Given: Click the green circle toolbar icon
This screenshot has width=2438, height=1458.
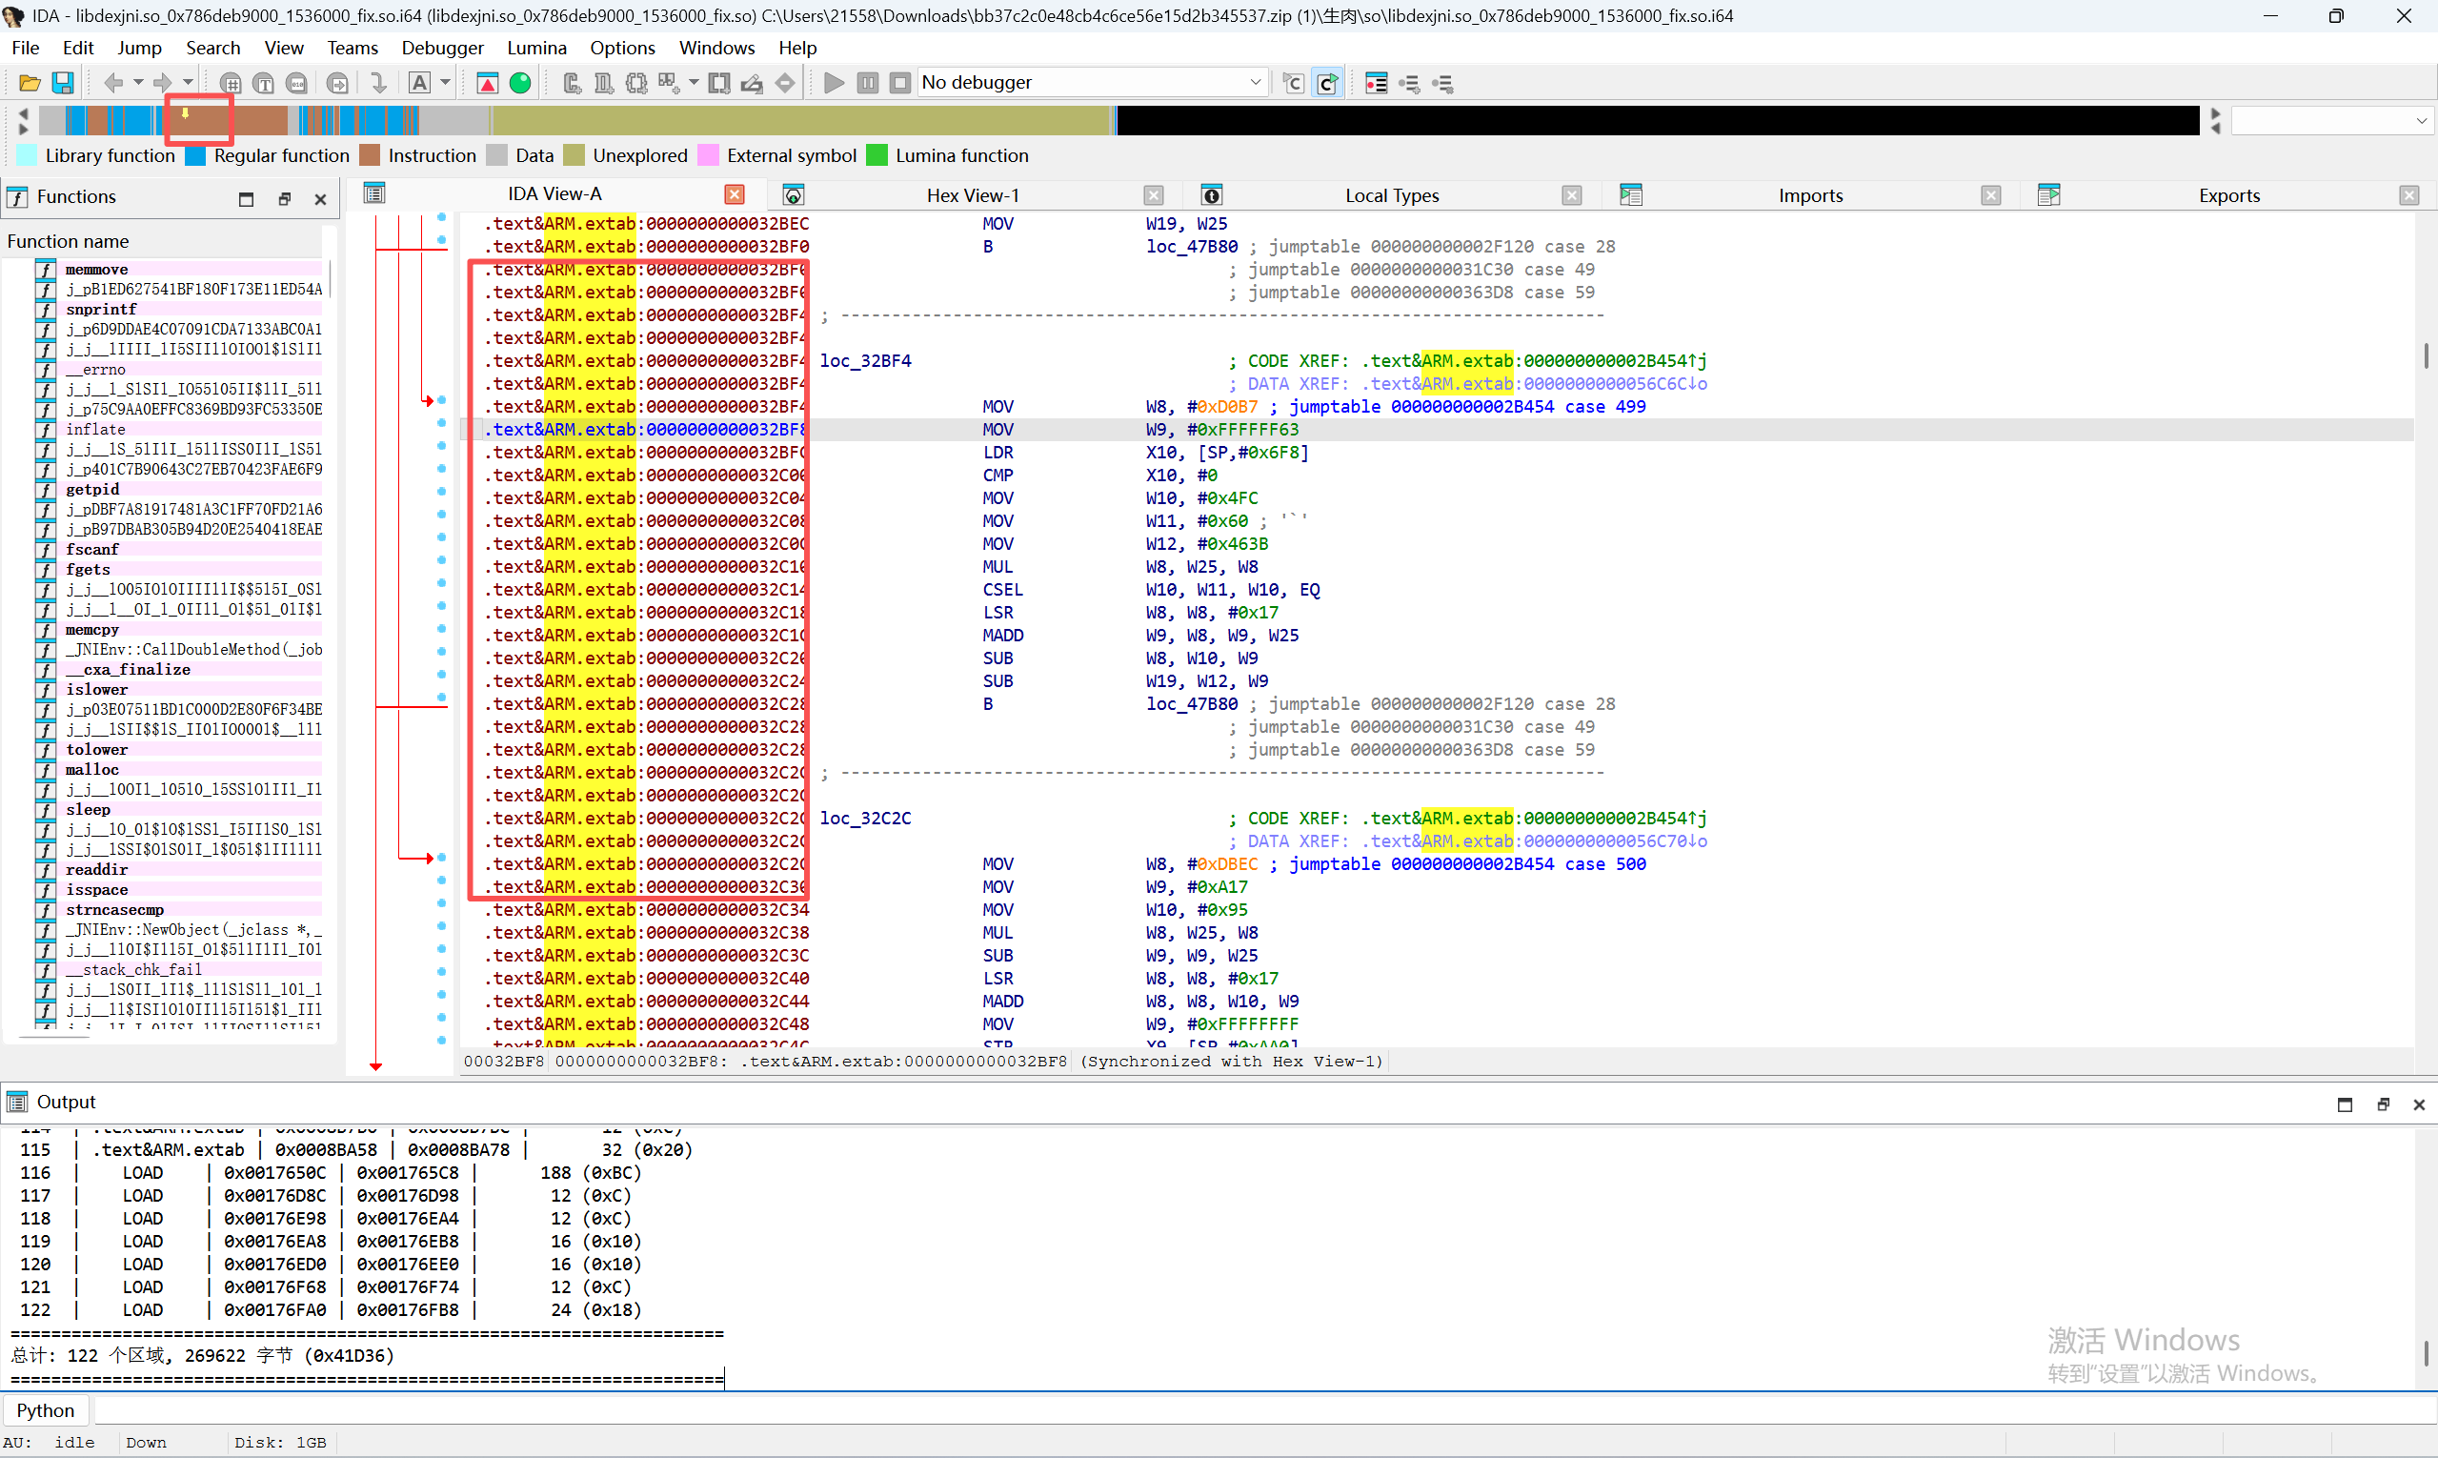Looking at the screenshot, I should [520, 84].
